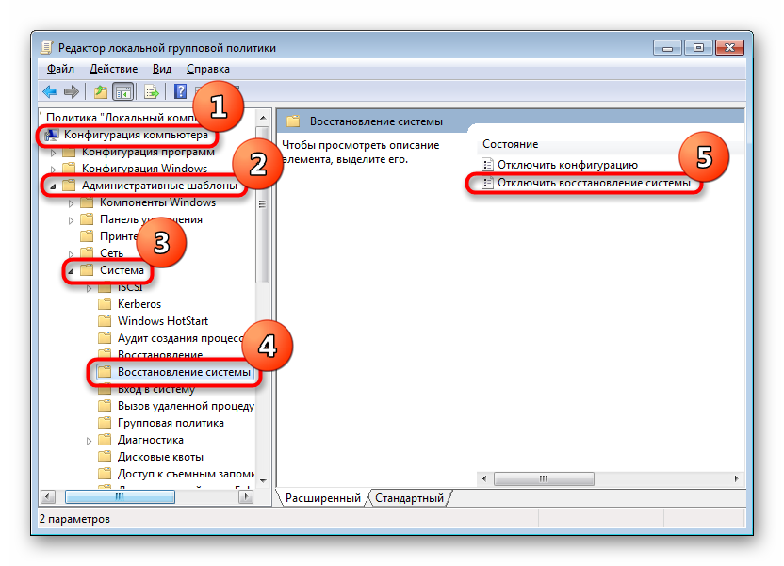Select Конфигурация компьютера in the tree

(136, 135)
